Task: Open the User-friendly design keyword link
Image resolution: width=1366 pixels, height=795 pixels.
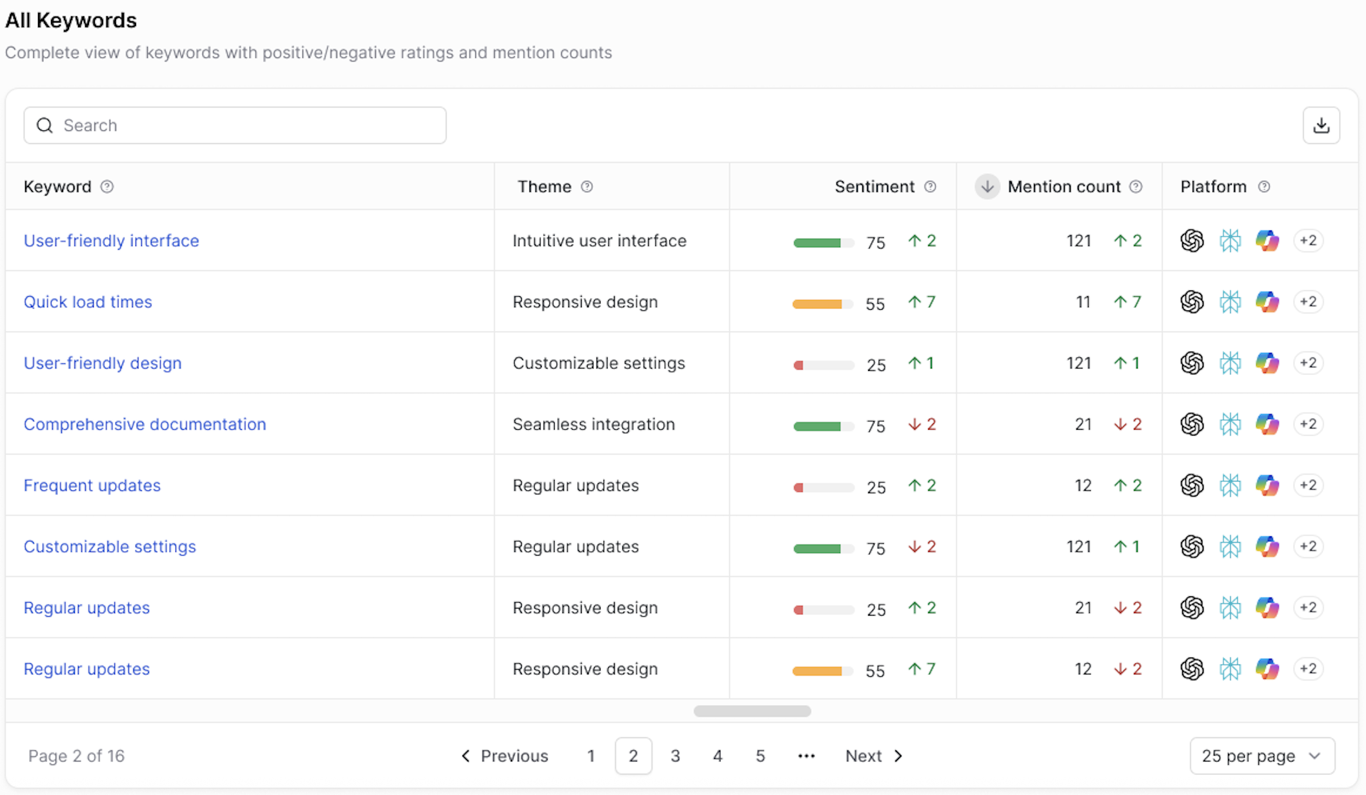Action: pyautogui.click(x=103, y=363)
